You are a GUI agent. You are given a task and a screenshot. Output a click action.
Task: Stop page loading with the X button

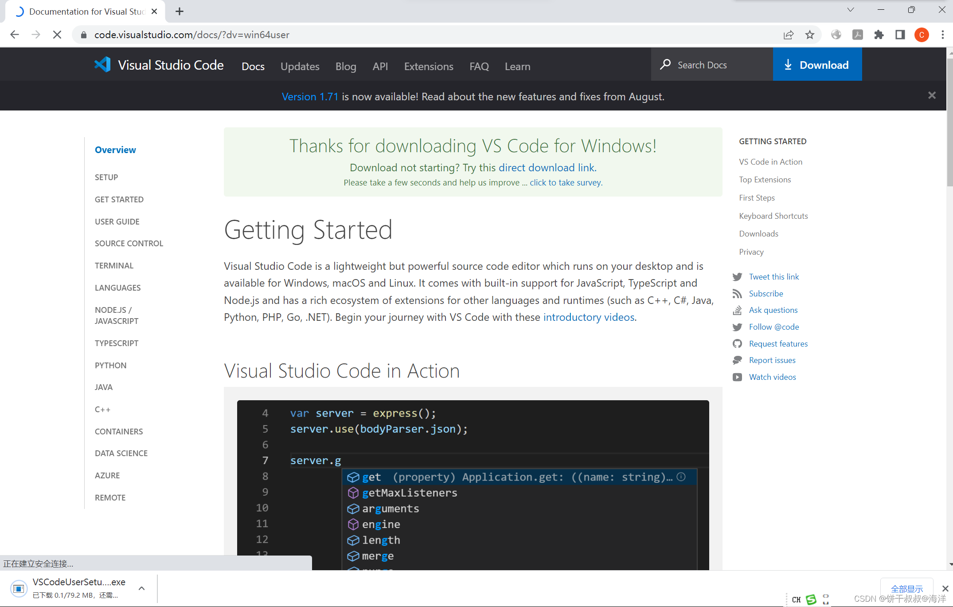coord(57,35)
